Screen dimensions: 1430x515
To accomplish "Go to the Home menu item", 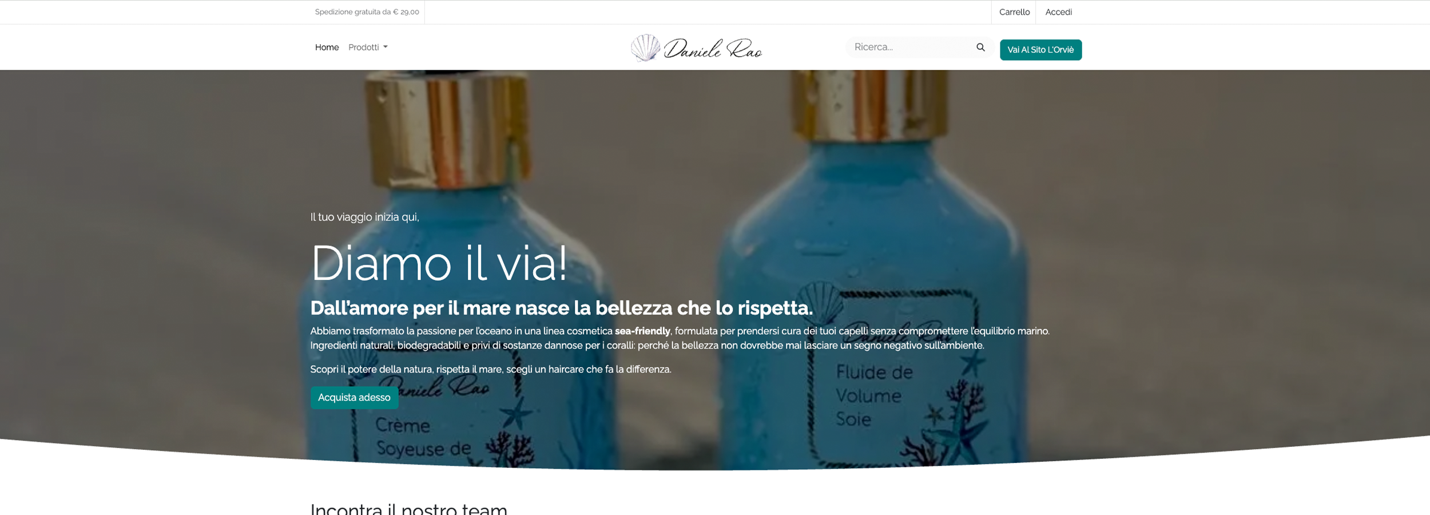I will click(x=327, y=47).
